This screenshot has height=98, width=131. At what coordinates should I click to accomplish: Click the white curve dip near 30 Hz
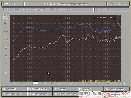click(x=14, y=60)
